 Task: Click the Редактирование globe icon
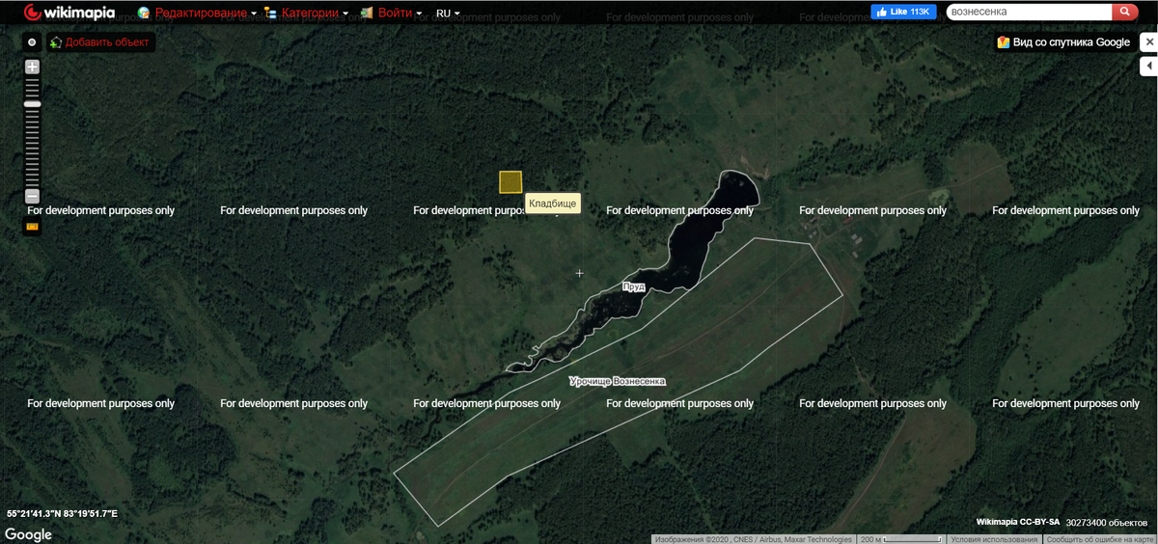[x=144, y=14]
